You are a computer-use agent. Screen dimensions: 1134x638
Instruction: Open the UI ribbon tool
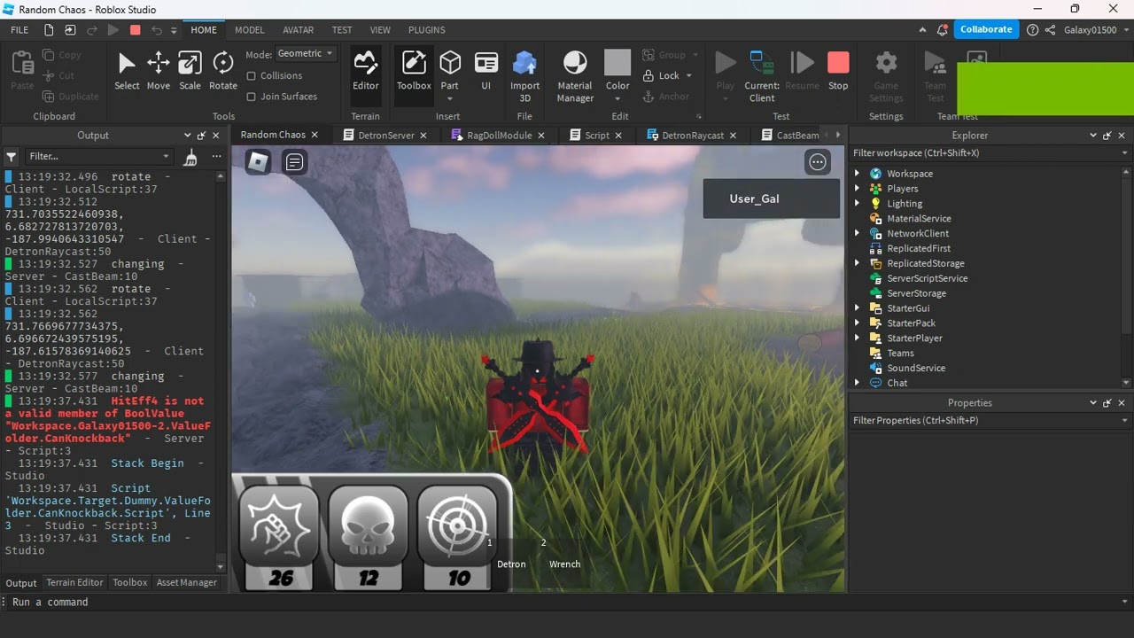coord(485,71)
